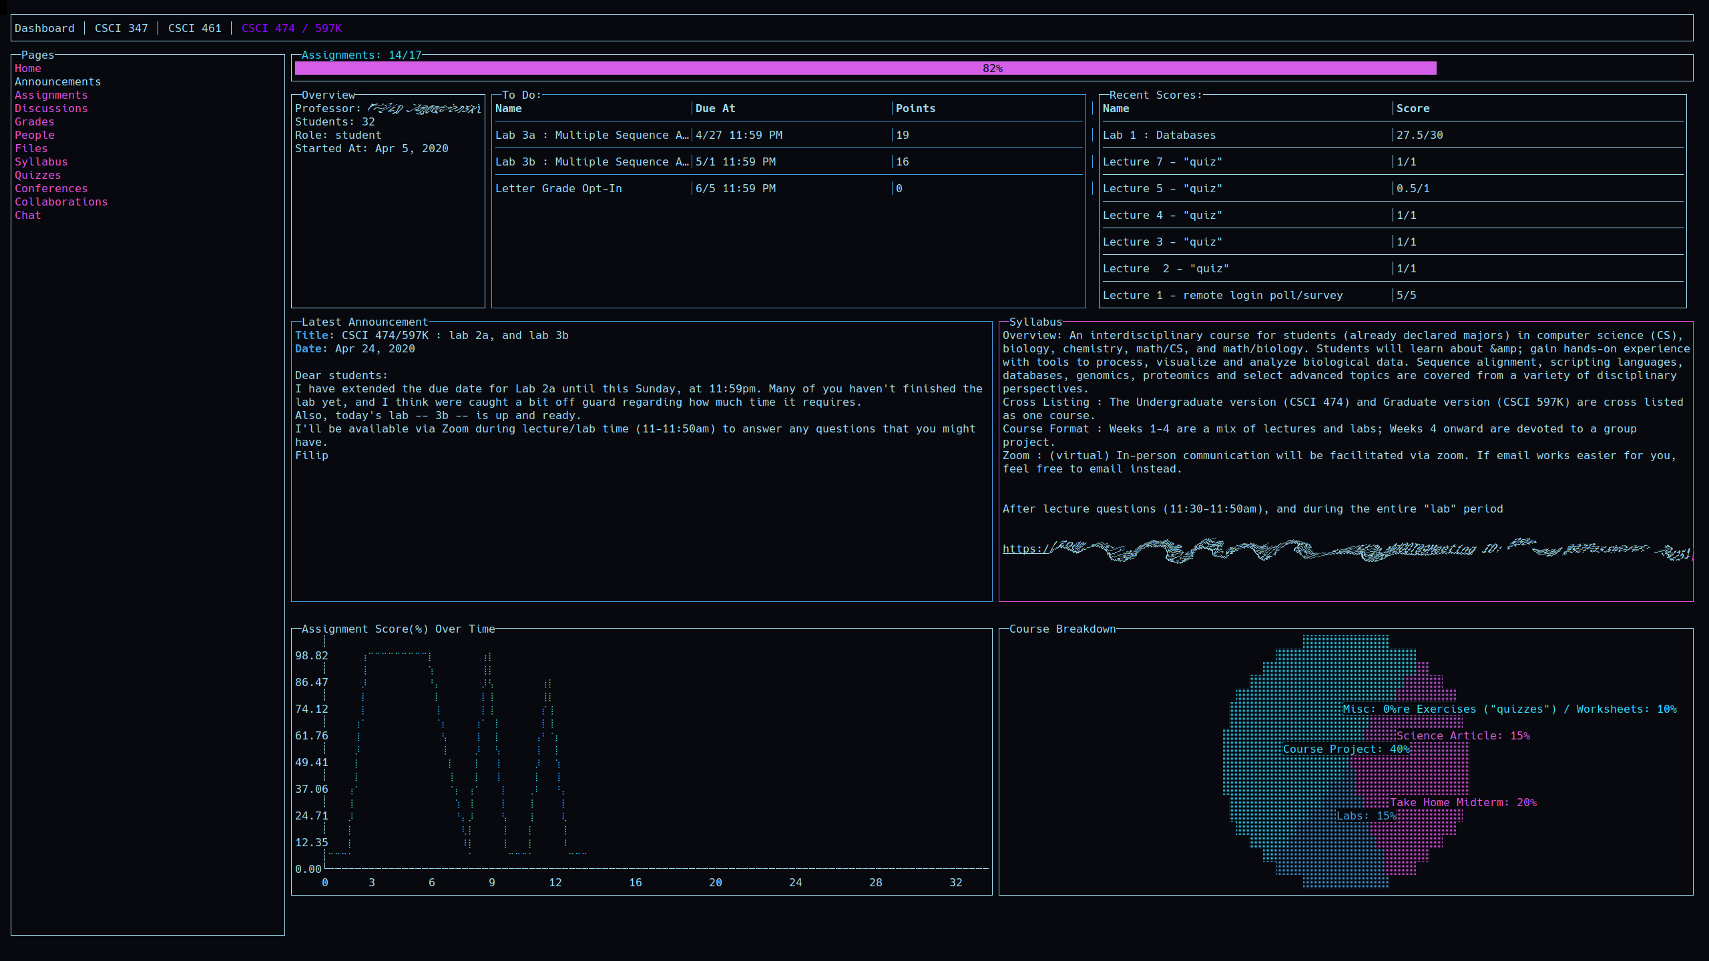1709x961 pixels.
Task: Select the CSCI 474 / 597K tab
Action: click(291, 28)
